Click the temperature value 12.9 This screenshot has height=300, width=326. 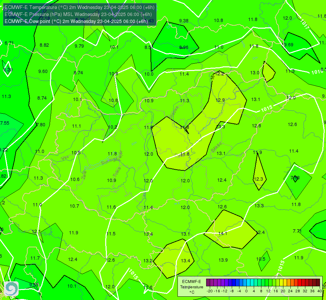pos(220,100)
